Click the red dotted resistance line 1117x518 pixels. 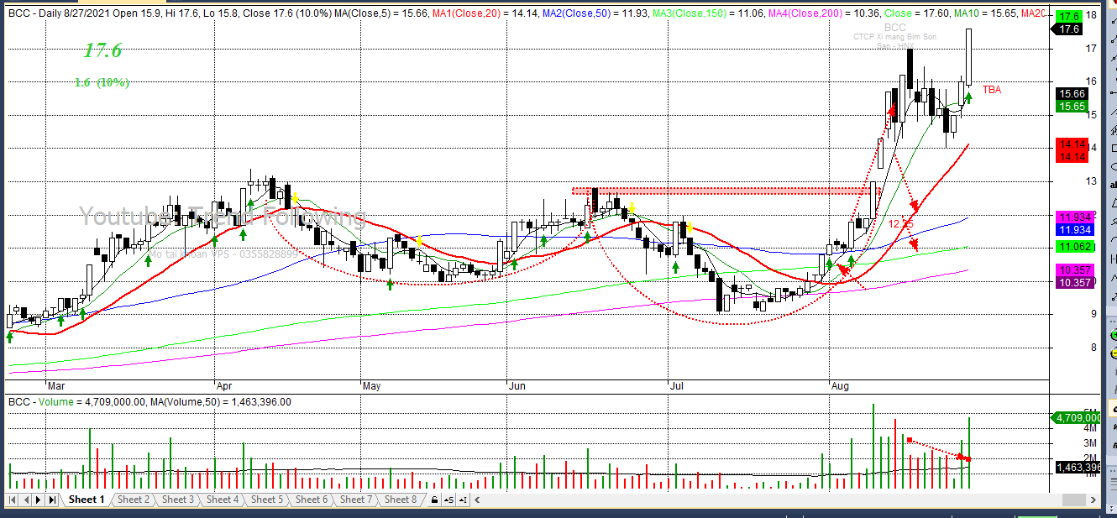tap(722, 191)
